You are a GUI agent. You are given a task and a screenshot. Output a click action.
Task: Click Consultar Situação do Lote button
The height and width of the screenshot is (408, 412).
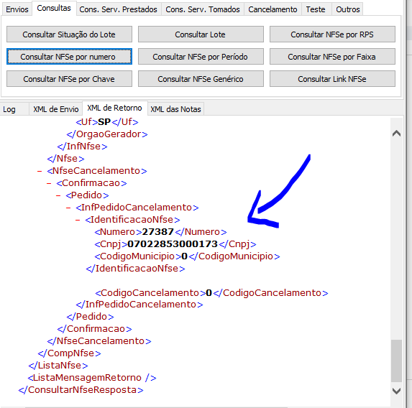pos(69,34)
